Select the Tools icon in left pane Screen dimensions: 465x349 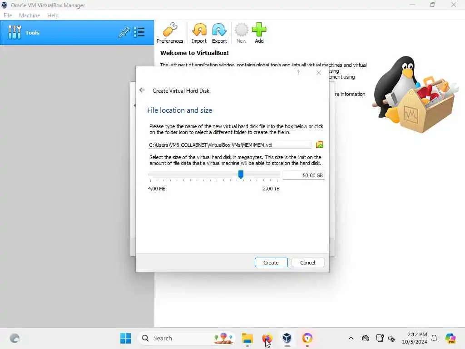[x=15, y=32]
